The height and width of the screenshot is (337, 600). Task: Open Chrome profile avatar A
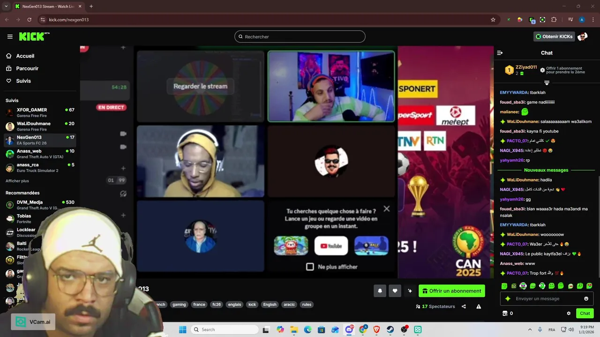(582, 20)
